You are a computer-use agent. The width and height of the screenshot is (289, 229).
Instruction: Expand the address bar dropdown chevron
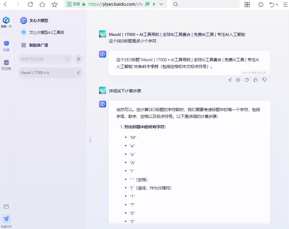tap(161, 4)
